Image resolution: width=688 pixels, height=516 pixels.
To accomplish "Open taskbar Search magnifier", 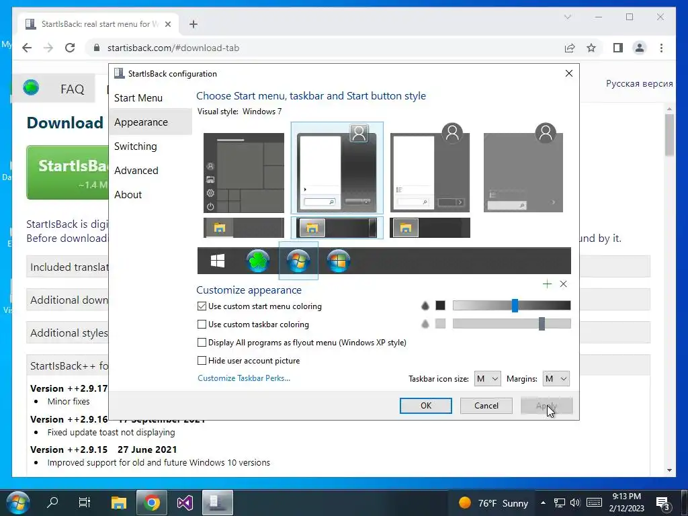I will 52,503.
